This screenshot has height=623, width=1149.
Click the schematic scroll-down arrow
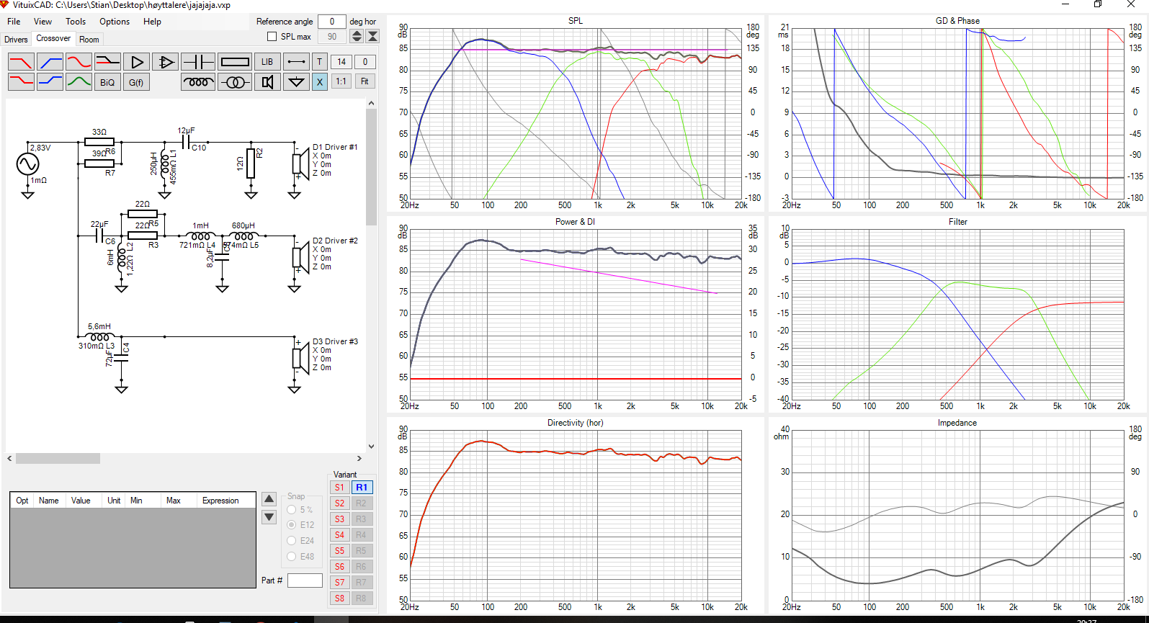pos(372,447)
